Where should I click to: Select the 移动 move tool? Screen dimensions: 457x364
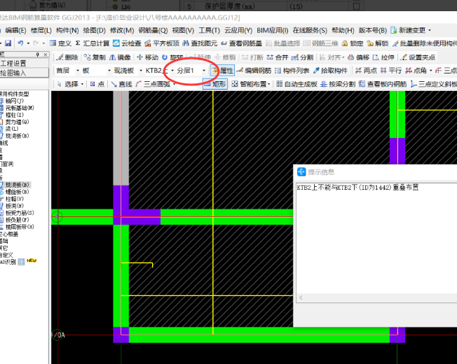[147, 57]
